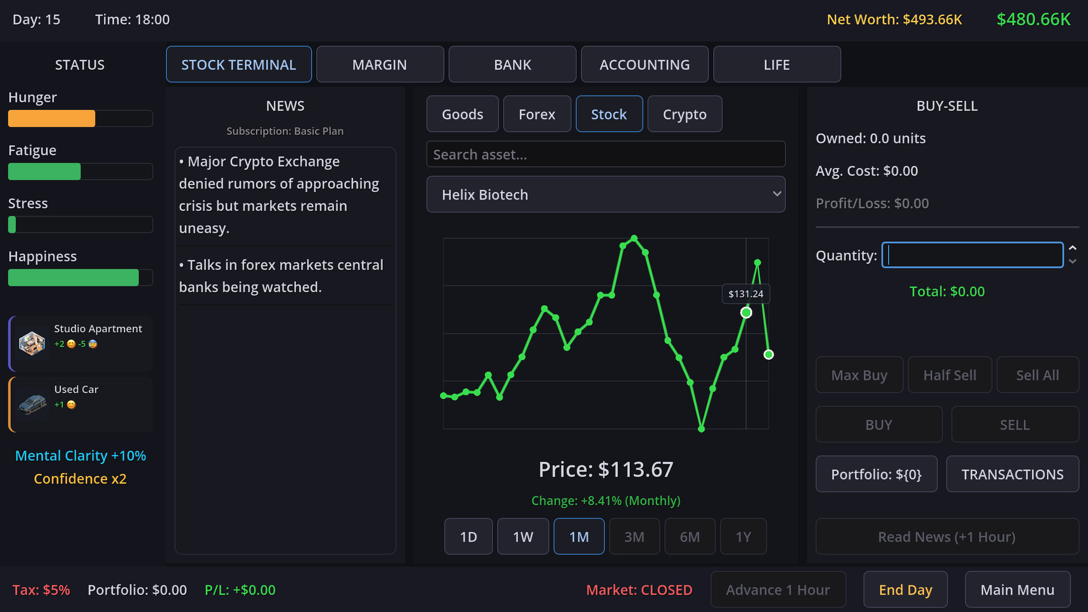1088x612 pixels.
Task: Switch to the Forex asset category
Action: (x=537, y=114)
